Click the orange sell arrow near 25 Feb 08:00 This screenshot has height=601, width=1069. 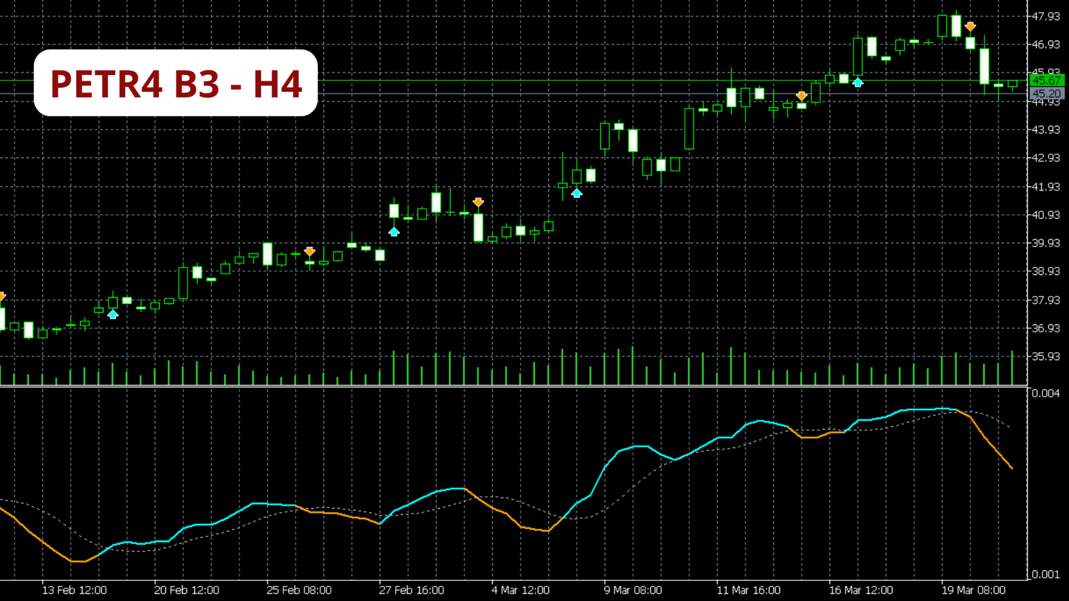310,252
